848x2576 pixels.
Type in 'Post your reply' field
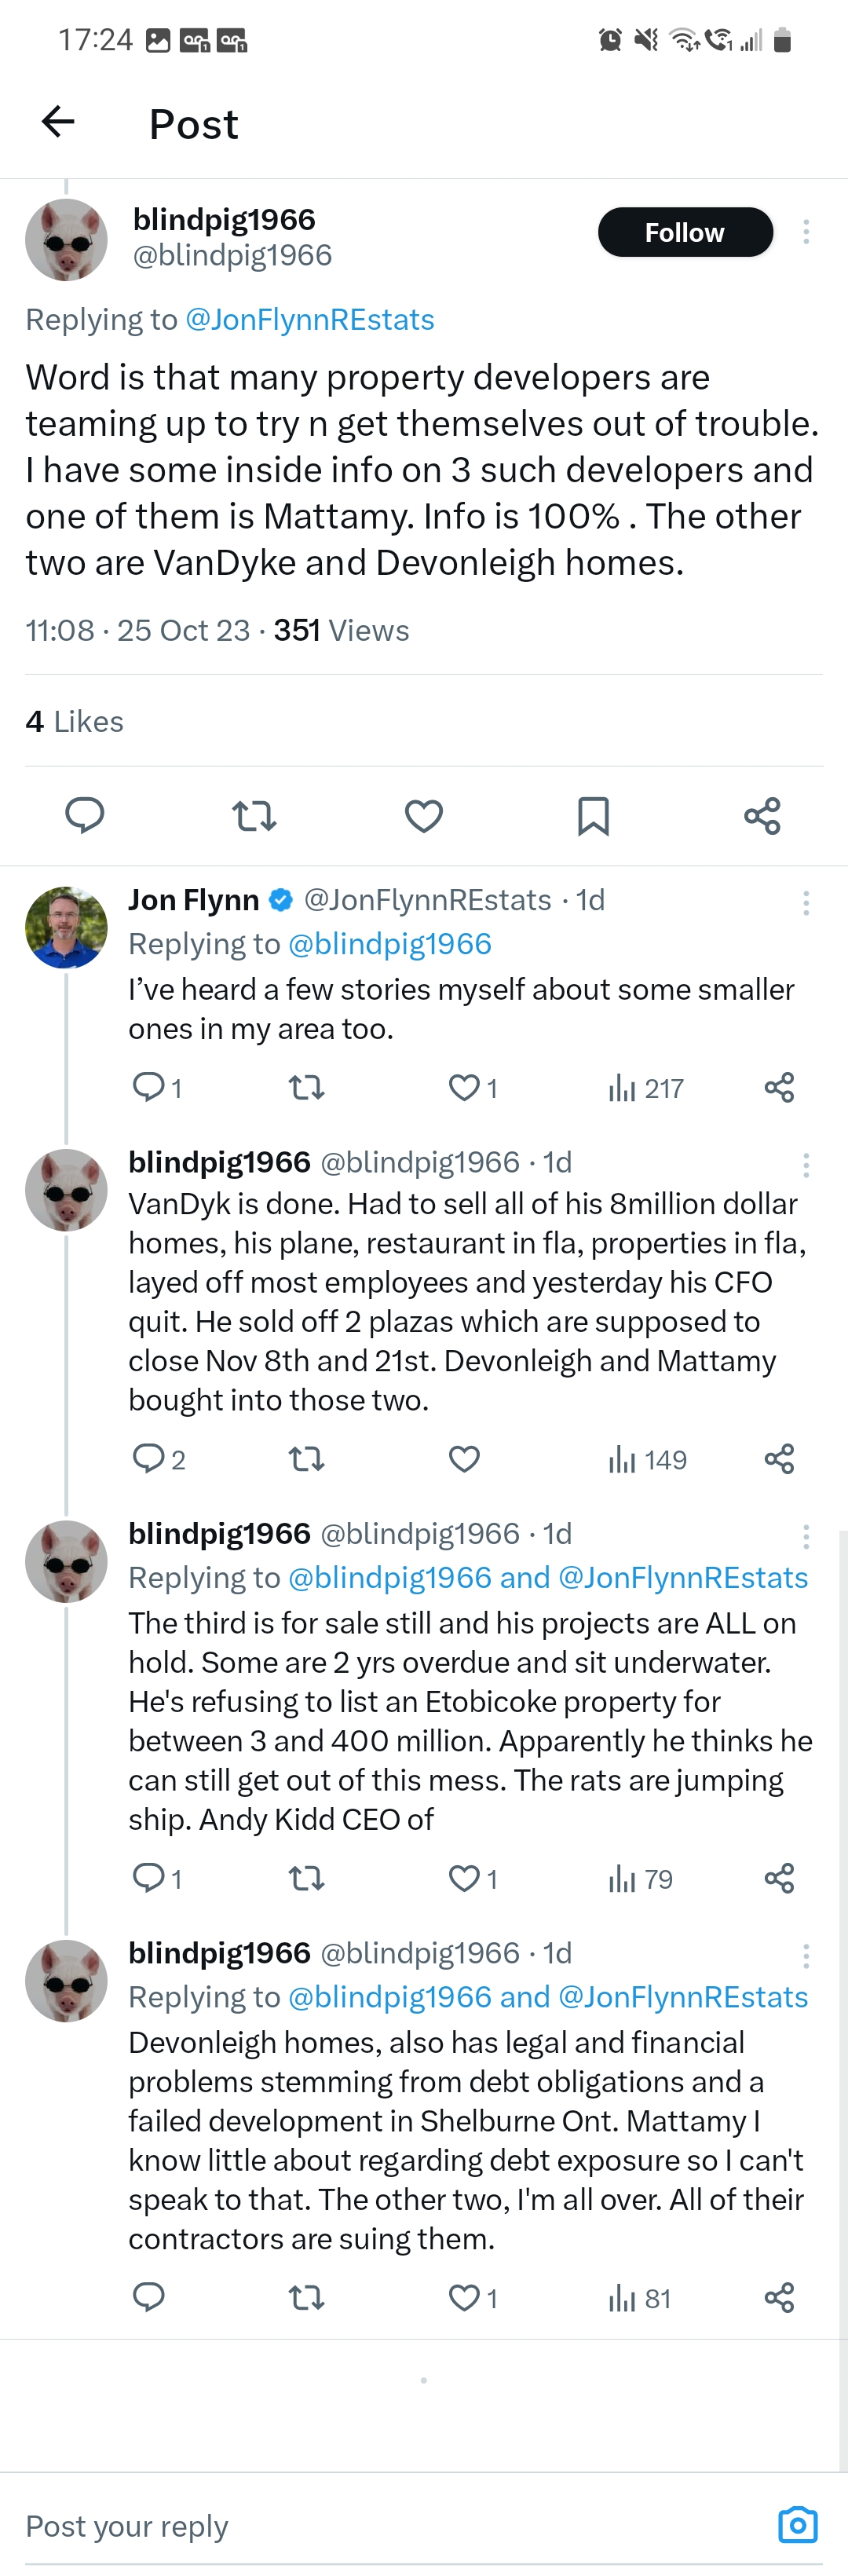(380, 2526)
